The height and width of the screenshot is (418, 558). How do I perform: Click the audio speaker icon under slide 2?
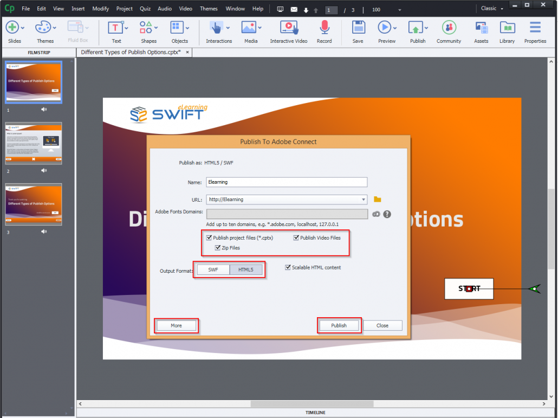(x=44, y=171)
